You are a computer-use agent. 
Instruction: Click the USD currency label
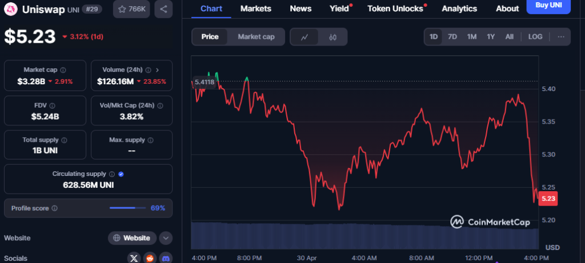tap(552, 248)
